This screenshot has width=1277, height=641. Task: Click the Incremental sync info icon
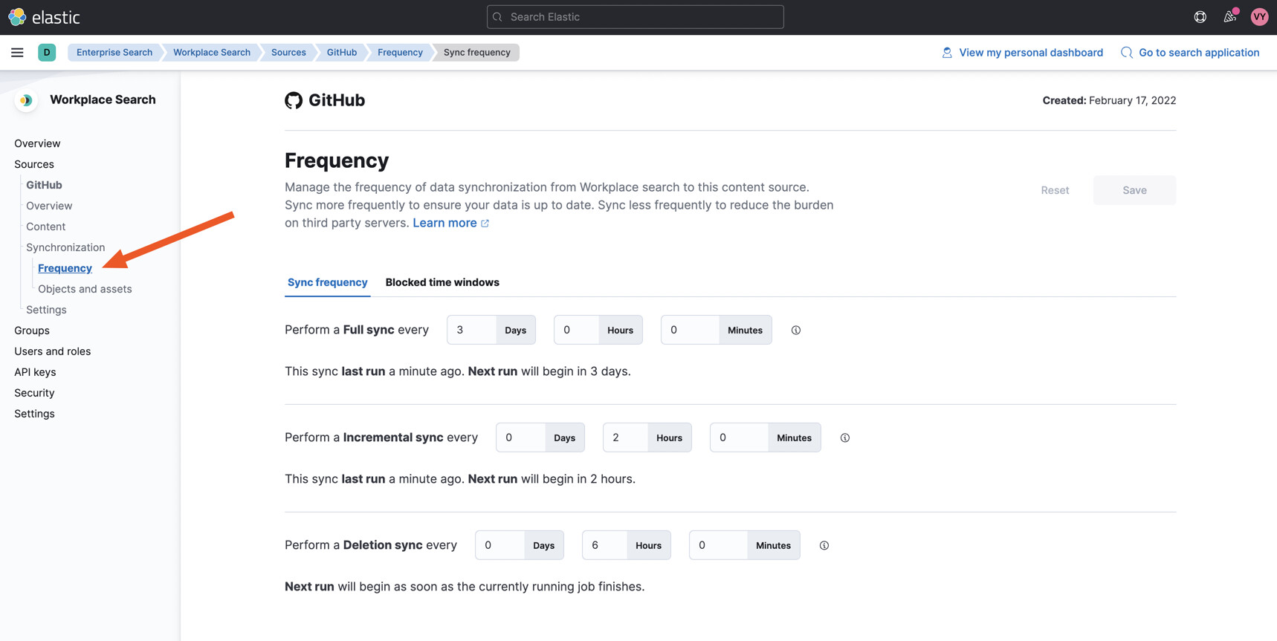[x=845, y=437]
